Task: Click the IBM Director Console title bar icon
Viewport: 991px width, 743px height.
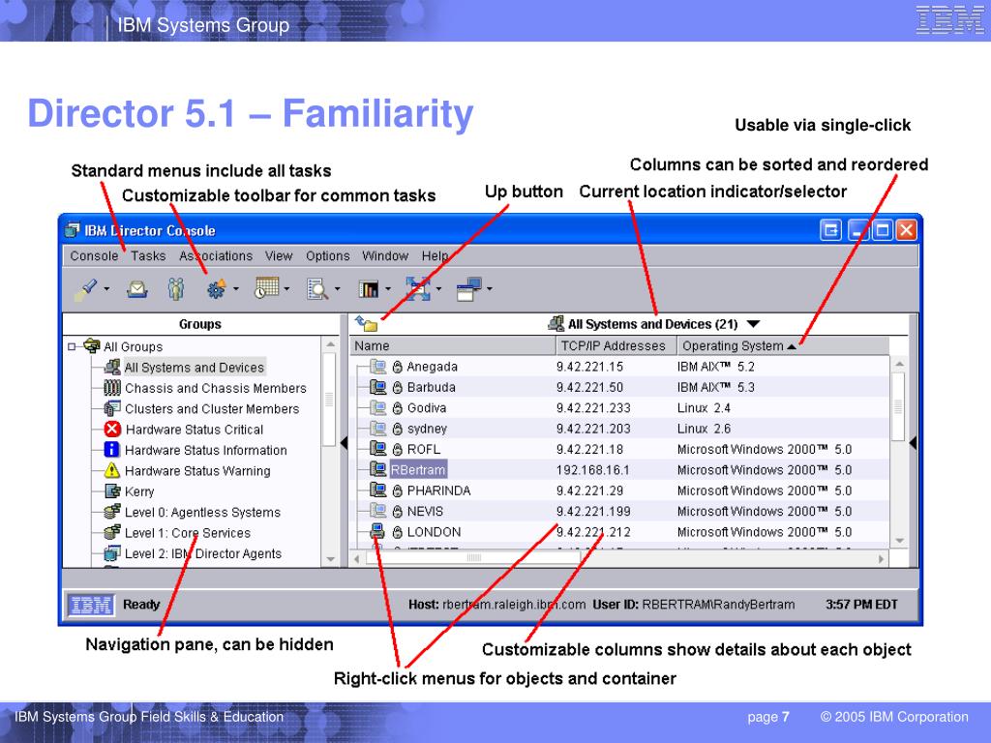Action: click(72, 230)
